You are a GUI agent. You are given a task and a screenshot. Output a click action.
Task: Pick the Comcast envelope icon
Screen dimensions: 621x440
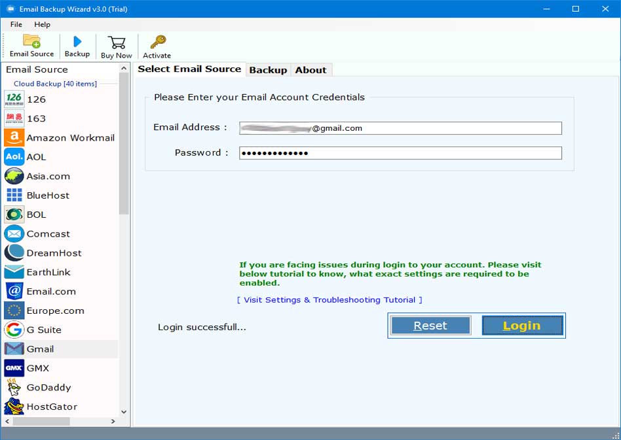tap(14, 233)
